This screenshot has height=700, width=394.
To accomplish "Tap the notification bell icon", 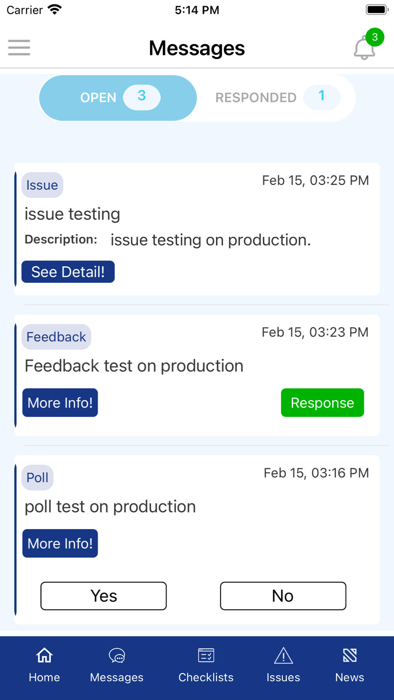I will [364, 49].
